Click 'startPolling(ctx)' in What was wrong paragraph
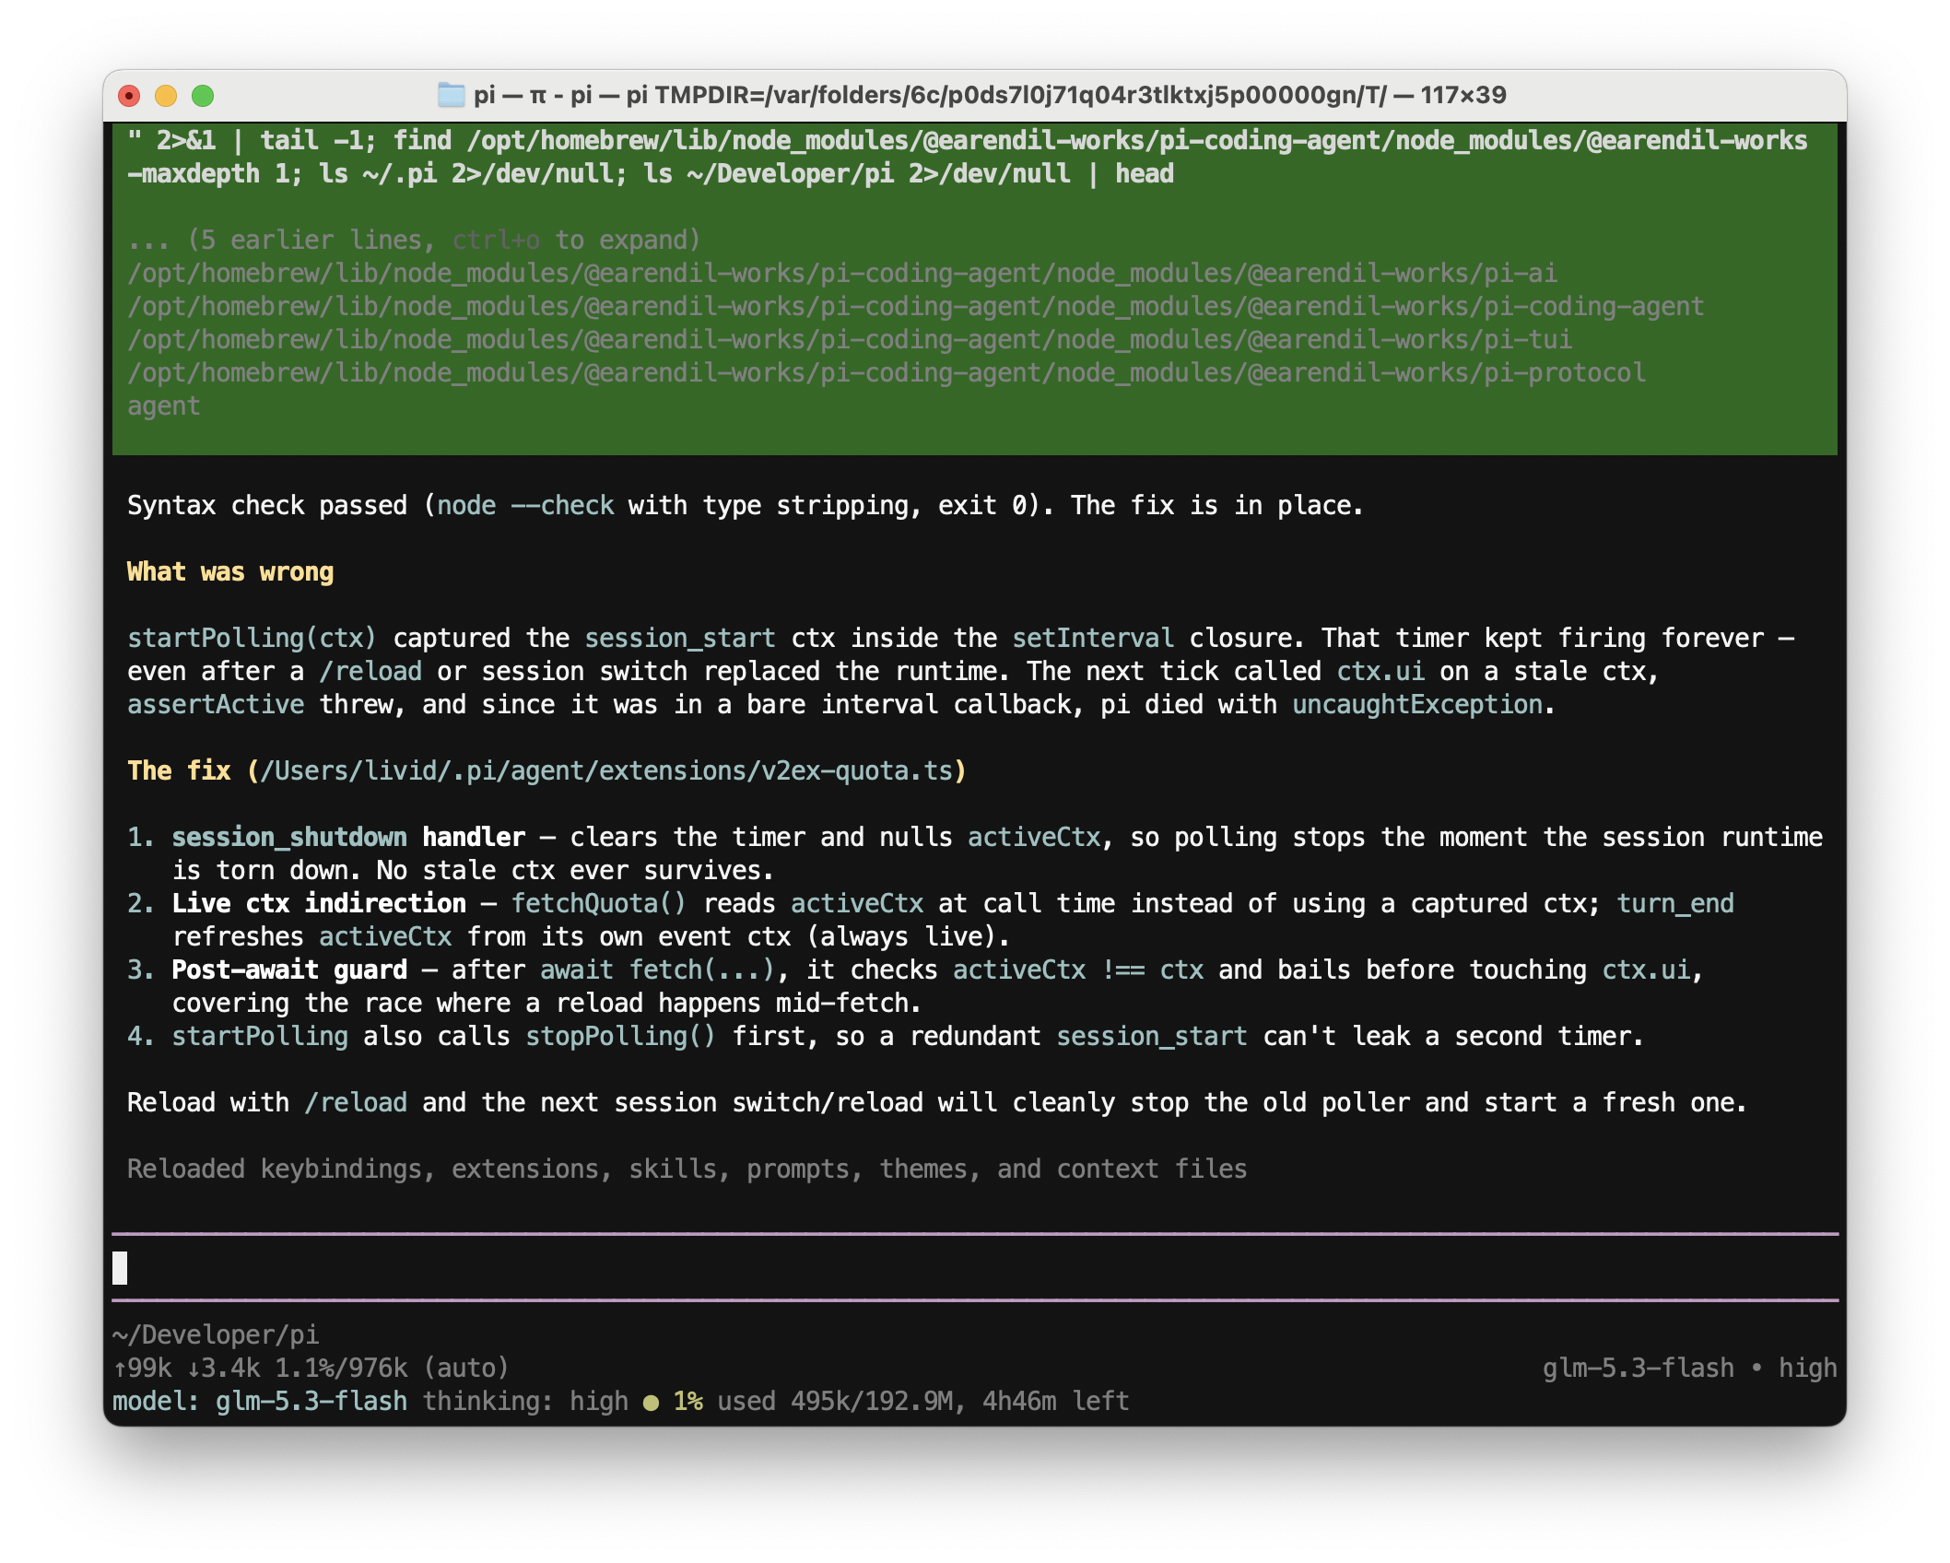Screen dimensions: 1950x1563 [252, 638]
